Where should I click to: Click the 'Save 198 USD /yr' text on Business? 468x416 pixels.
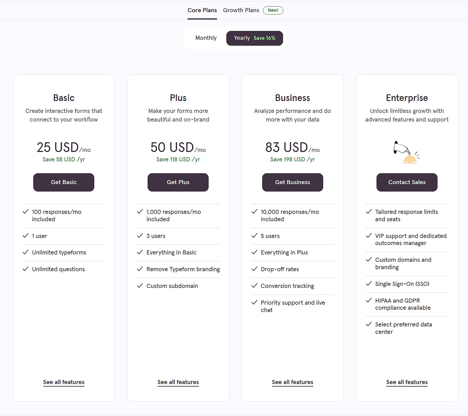292,159
